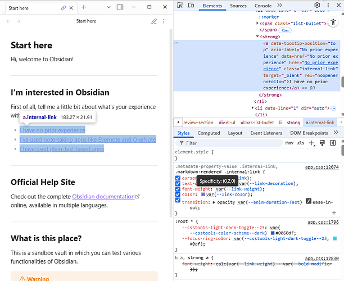Toggle the right sidebar panel icon
This screenshot has width=344, height=281.
tap(119, 7)
